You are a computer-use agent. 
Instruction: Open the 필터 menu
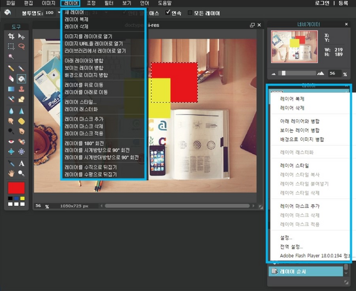point(109,3)
